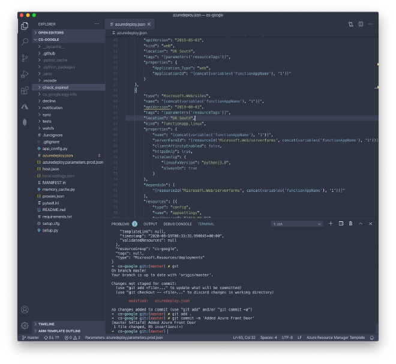396x364 pixels.
Task: Close the bottom panel
Action: click(x=370, y=224)
